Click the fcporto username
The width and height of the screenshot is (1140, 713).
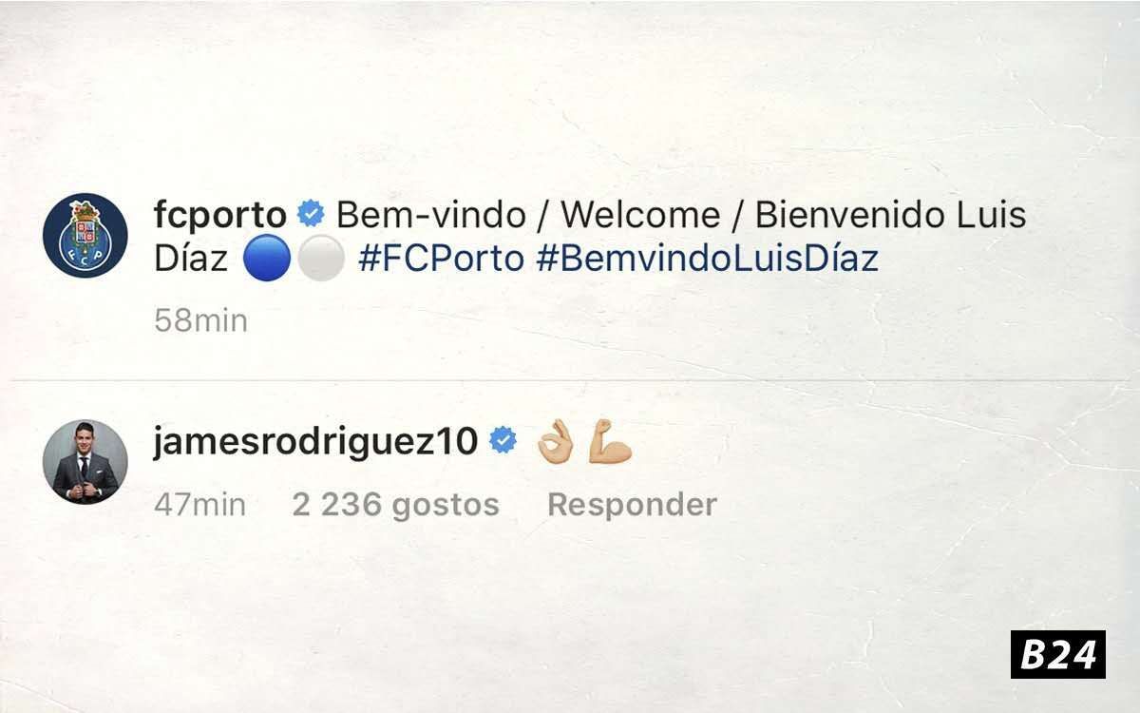click(x=220, y=216)
